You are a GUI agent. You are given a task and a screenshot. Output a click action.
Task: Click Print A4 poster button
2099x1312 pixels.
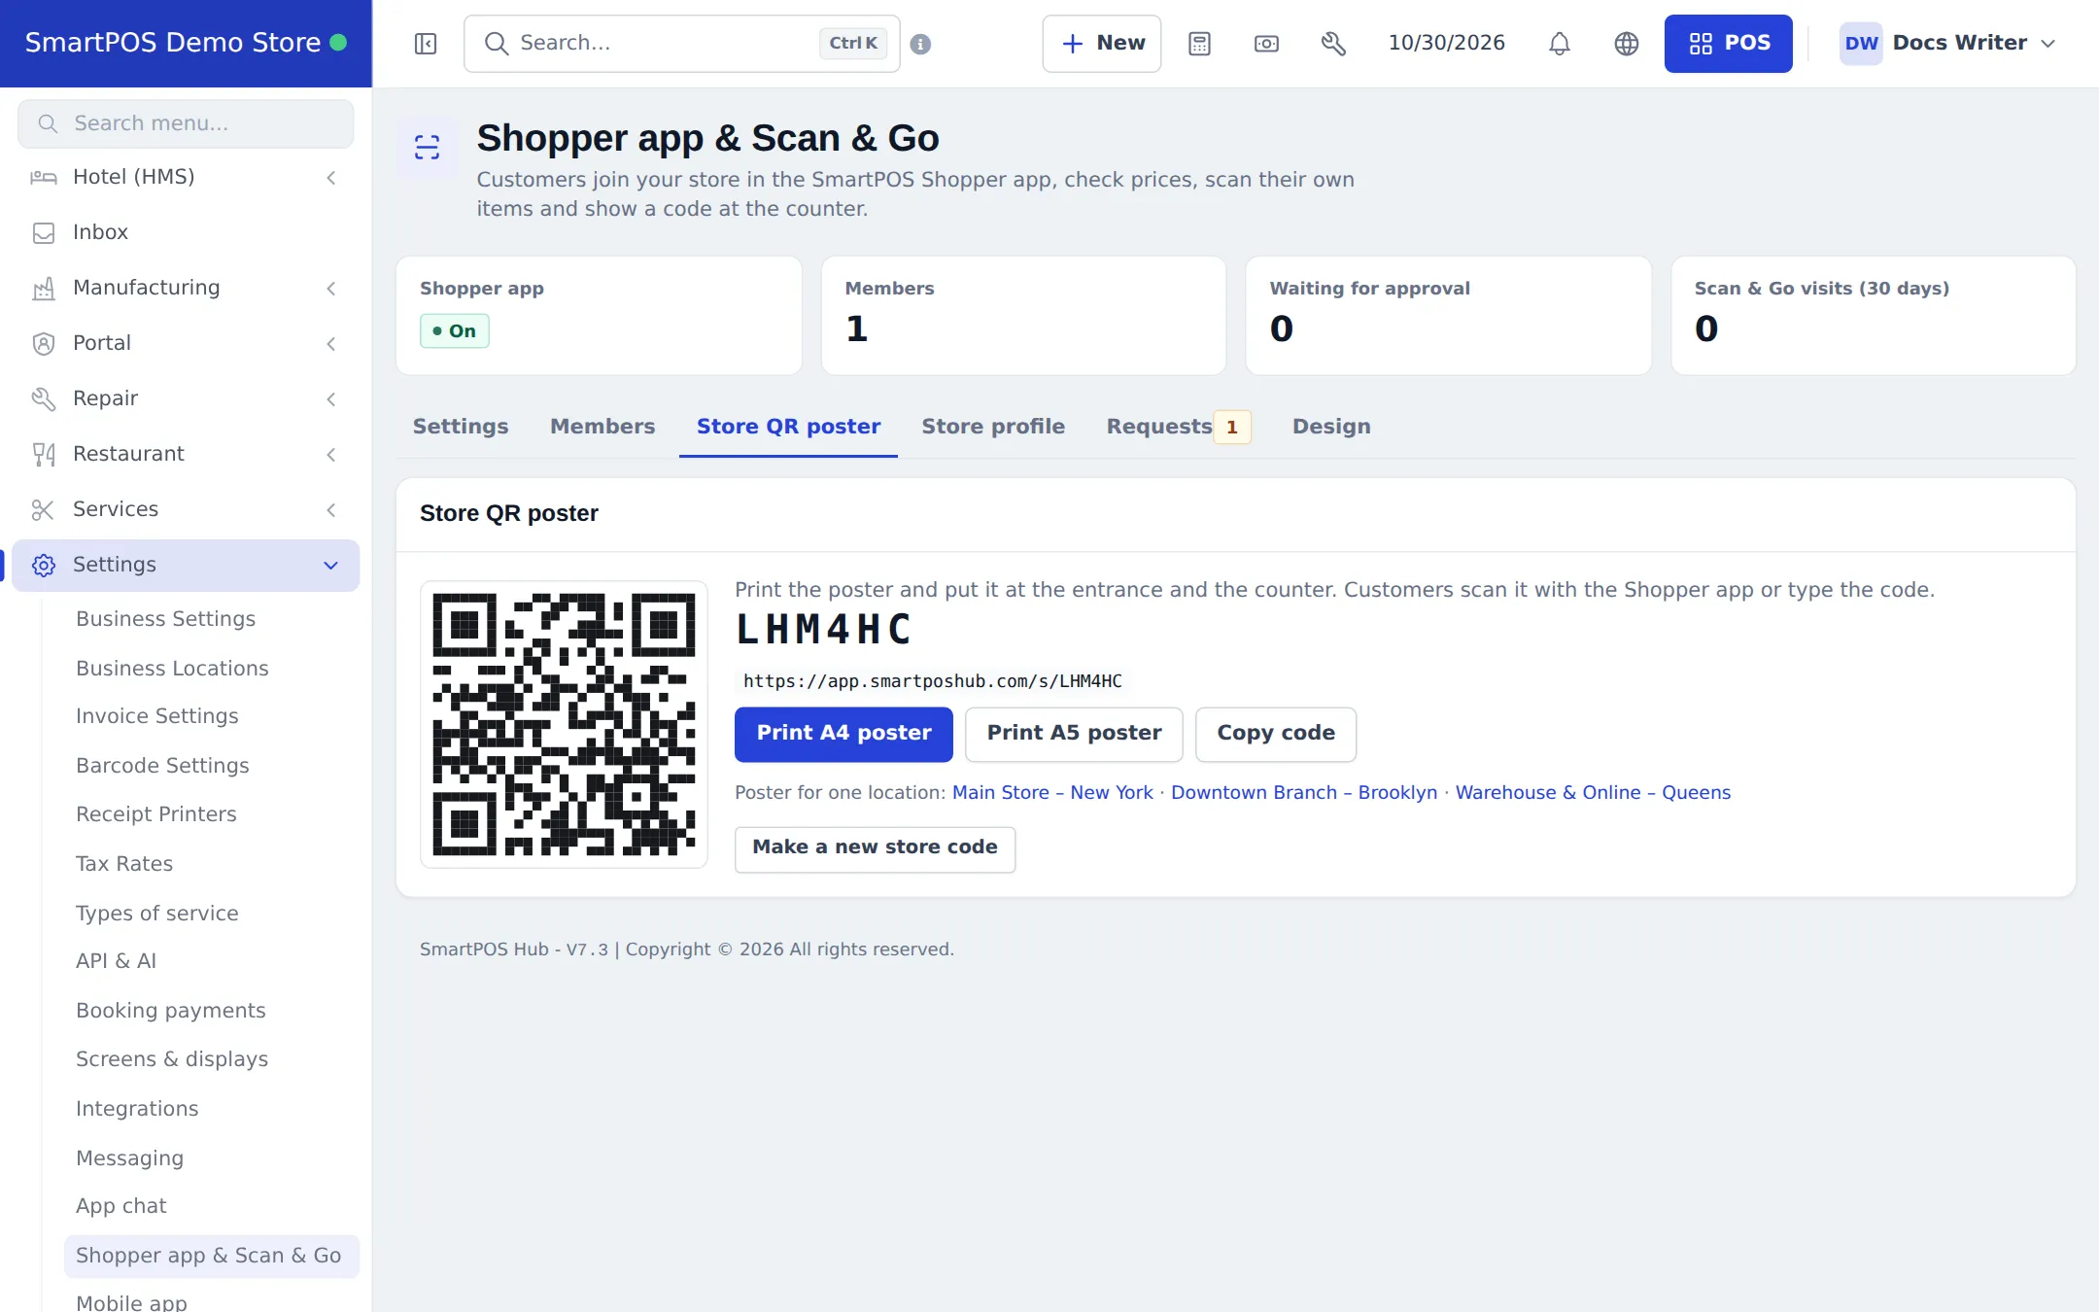click(843, 734)
